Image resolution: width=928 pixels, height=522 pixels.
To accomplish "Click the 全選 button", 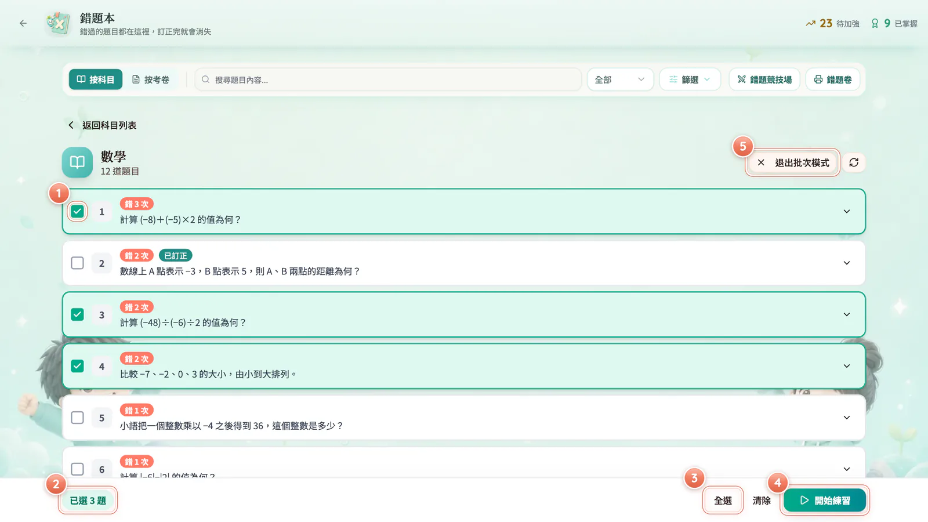I will (x=723, y=501).
